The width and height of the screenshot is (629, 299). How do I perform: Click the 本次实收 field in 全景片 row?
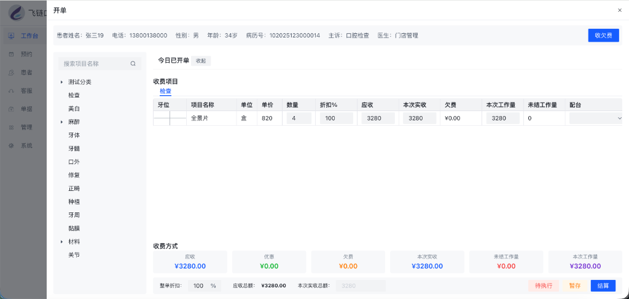click(x=420, y=118)
